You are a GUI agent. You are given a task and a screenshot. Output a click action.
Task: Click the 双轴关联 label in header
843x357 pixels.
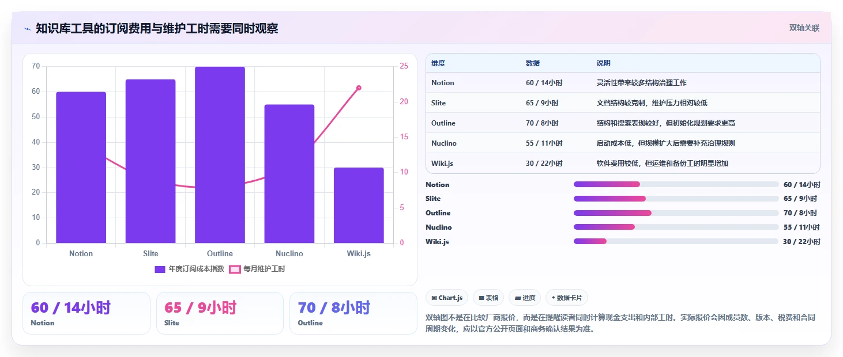tap(804, 28)
